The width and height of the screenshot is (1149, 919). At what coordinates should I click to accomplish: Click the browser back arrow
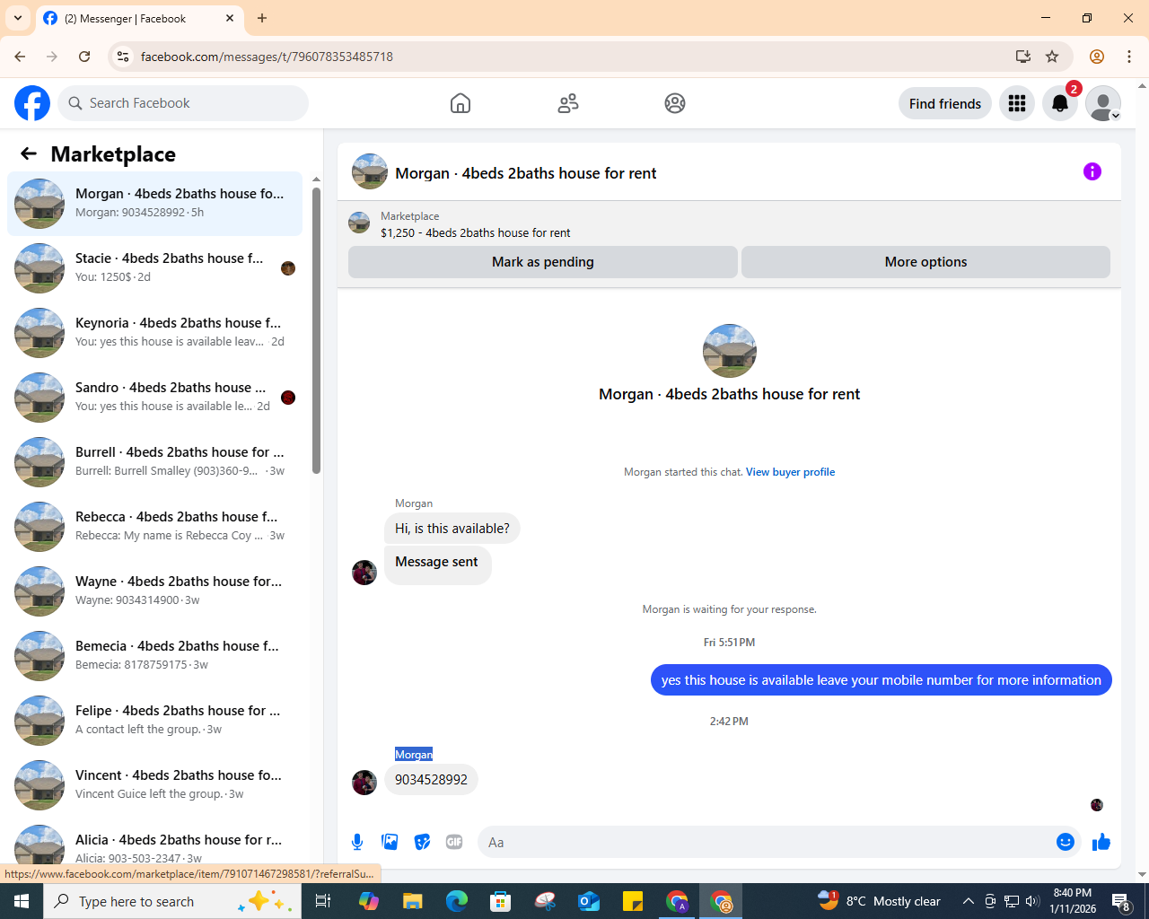pos(20,57)
